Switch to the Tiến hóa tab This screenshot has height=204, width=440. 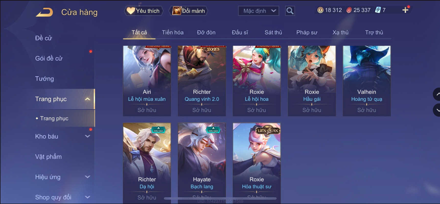173,32
